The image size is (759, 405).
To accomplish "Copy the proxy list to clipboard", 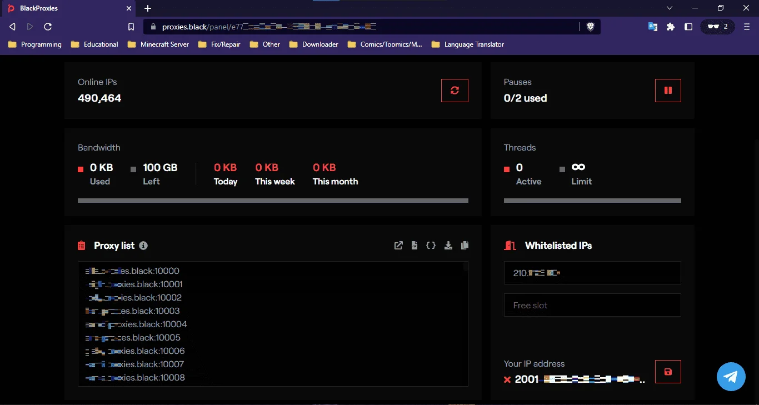I will pos(465,246).
